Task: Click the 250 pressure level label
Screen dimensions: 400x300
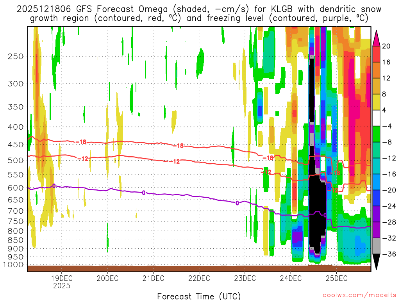Action: [16, 56]
